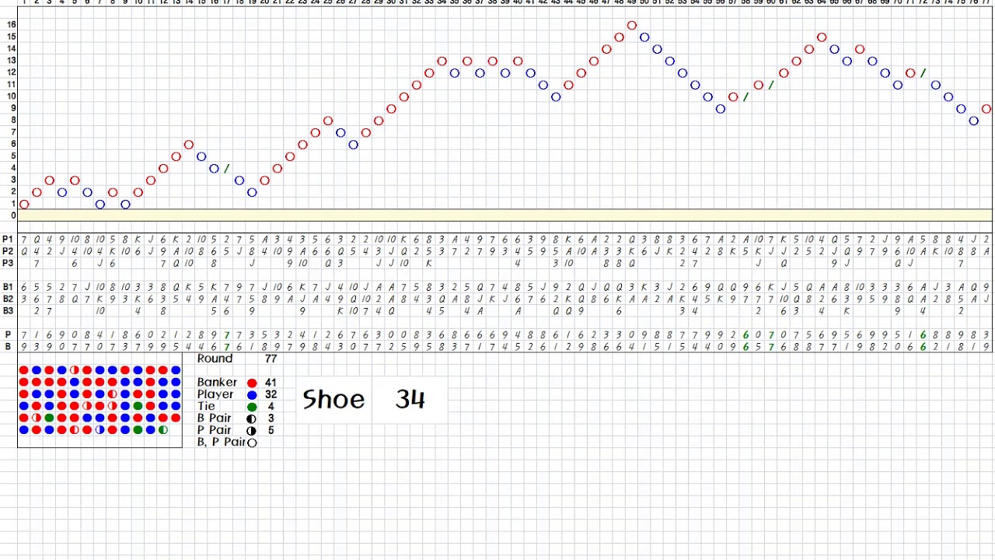
Task: Select the peak red circle at level 16
Action: point(632,26)
